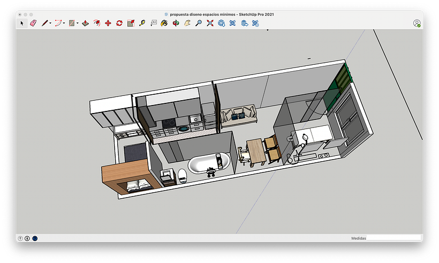Open Extension Manager

[x=255, y=23]
